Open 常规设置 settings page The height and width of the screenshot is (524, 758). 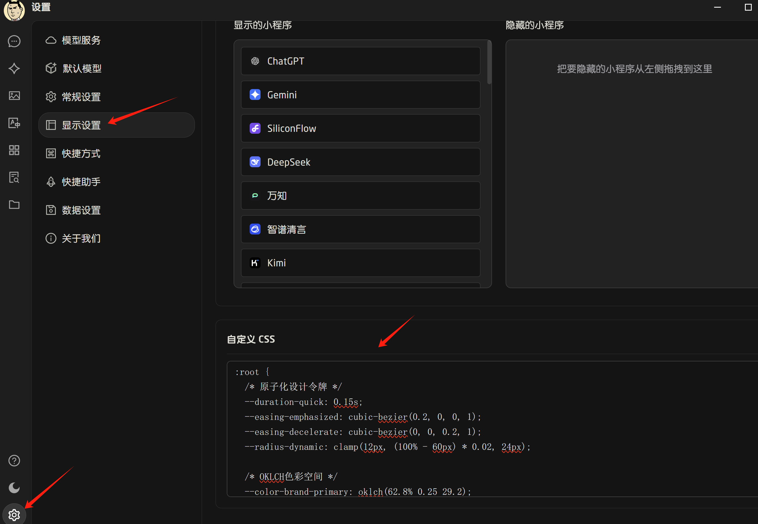[117, 97]
